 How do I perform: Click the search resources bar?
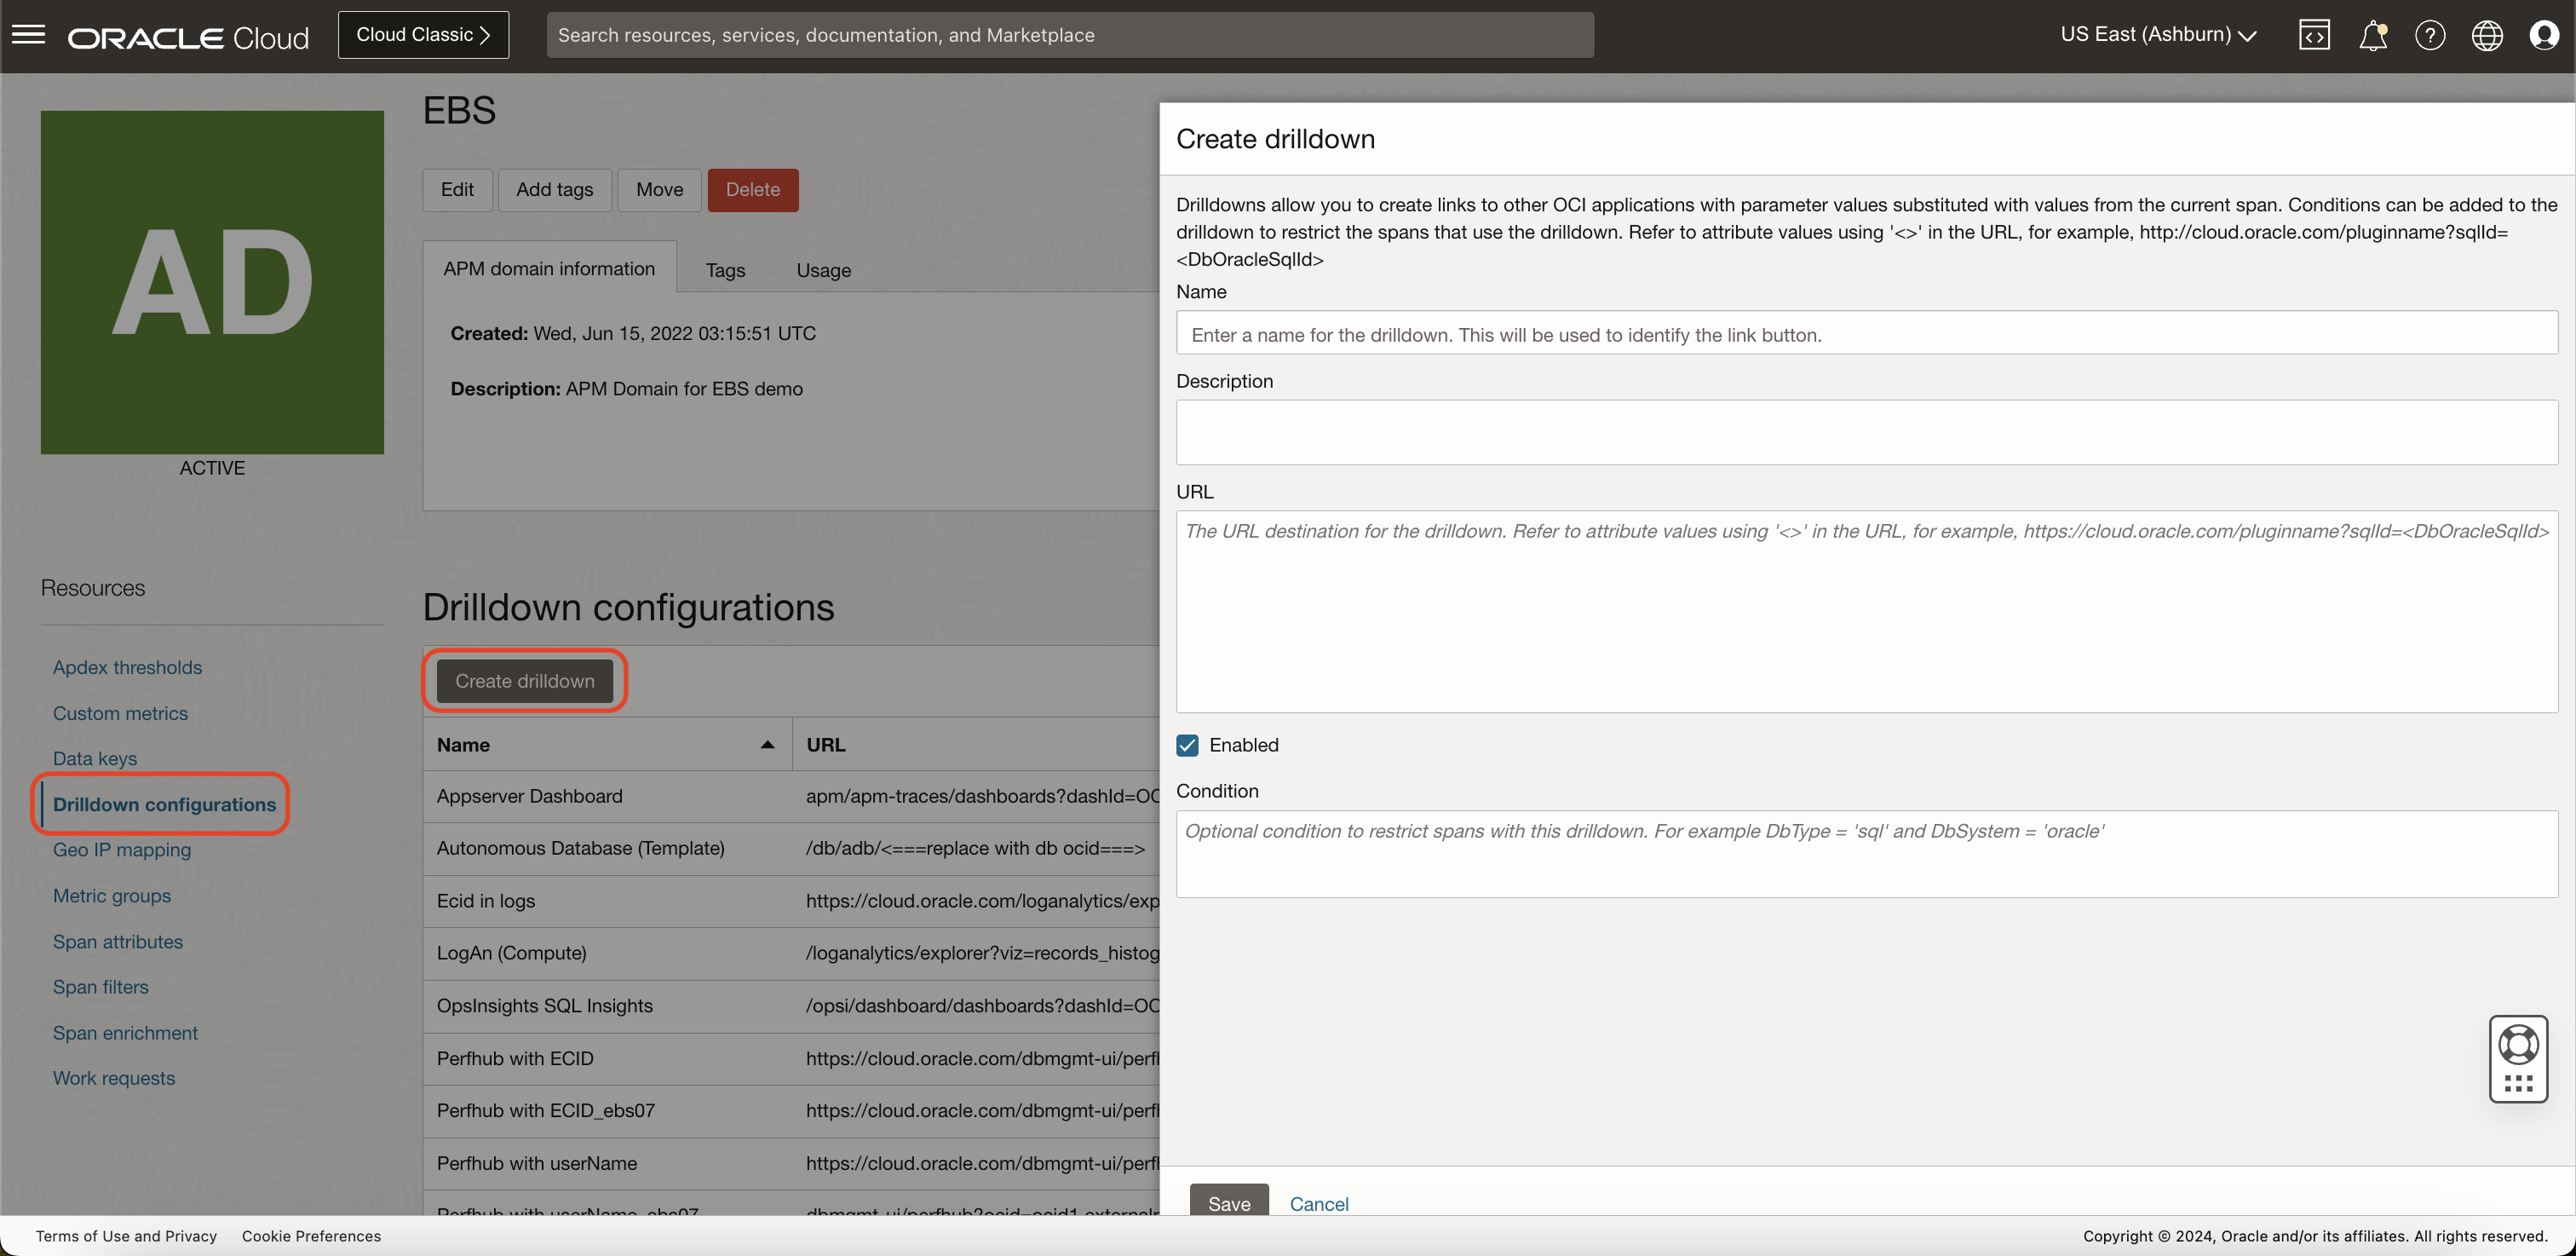click(1069, 35)
